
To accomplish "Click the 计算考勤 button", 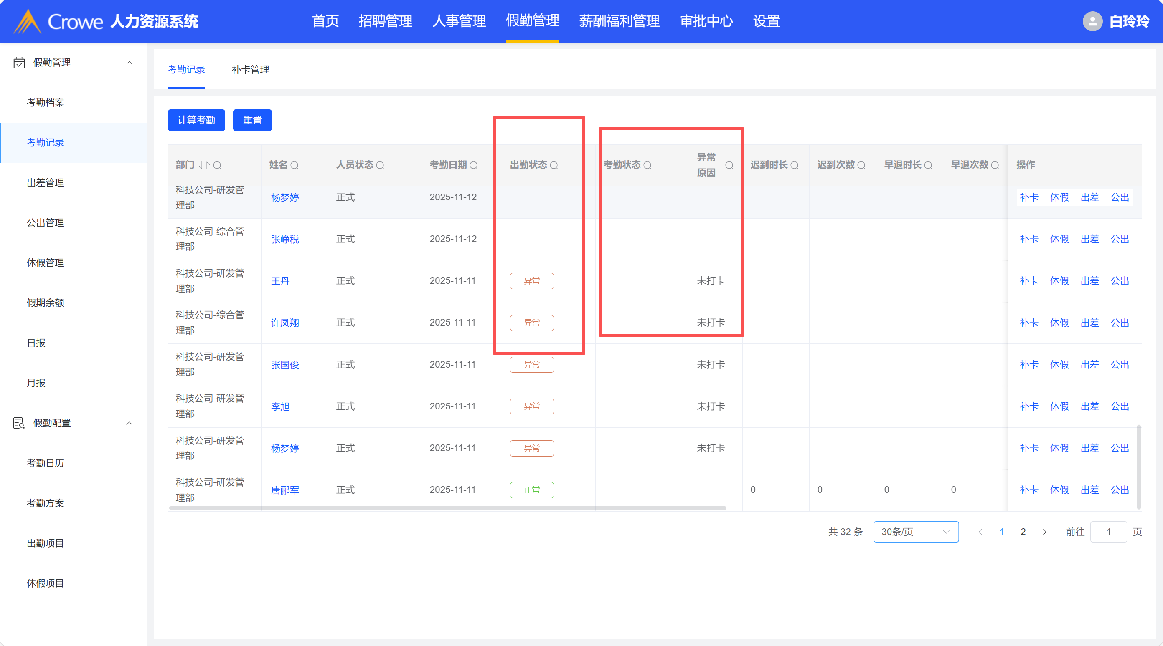I will [x=196, y=120].
